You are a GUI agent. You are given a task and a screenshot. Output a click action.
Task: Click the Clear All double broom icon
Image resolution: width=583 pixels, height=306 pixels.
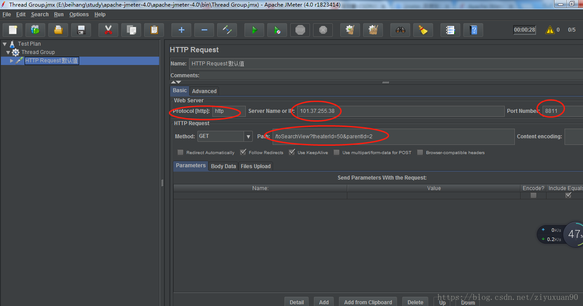click(373, 30)
